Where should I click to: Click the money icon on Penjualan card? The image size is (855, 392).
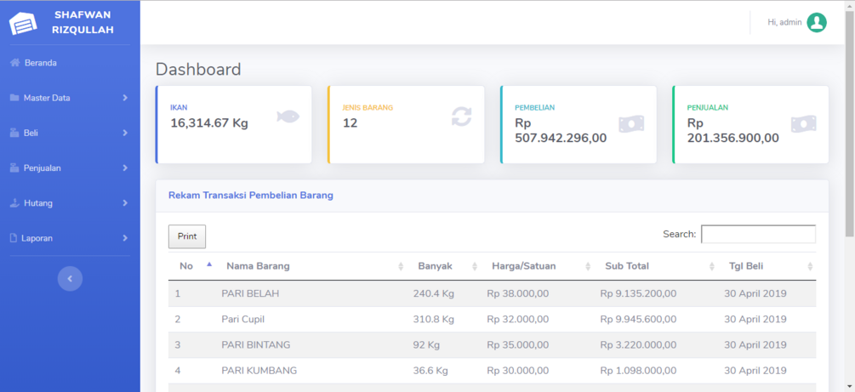(803, 124)
